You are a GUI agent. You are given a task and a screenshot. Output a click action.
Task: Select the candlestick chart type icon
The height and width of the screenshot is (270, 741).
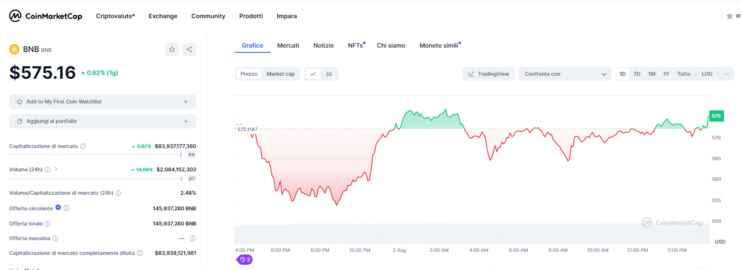coord(329,74)
